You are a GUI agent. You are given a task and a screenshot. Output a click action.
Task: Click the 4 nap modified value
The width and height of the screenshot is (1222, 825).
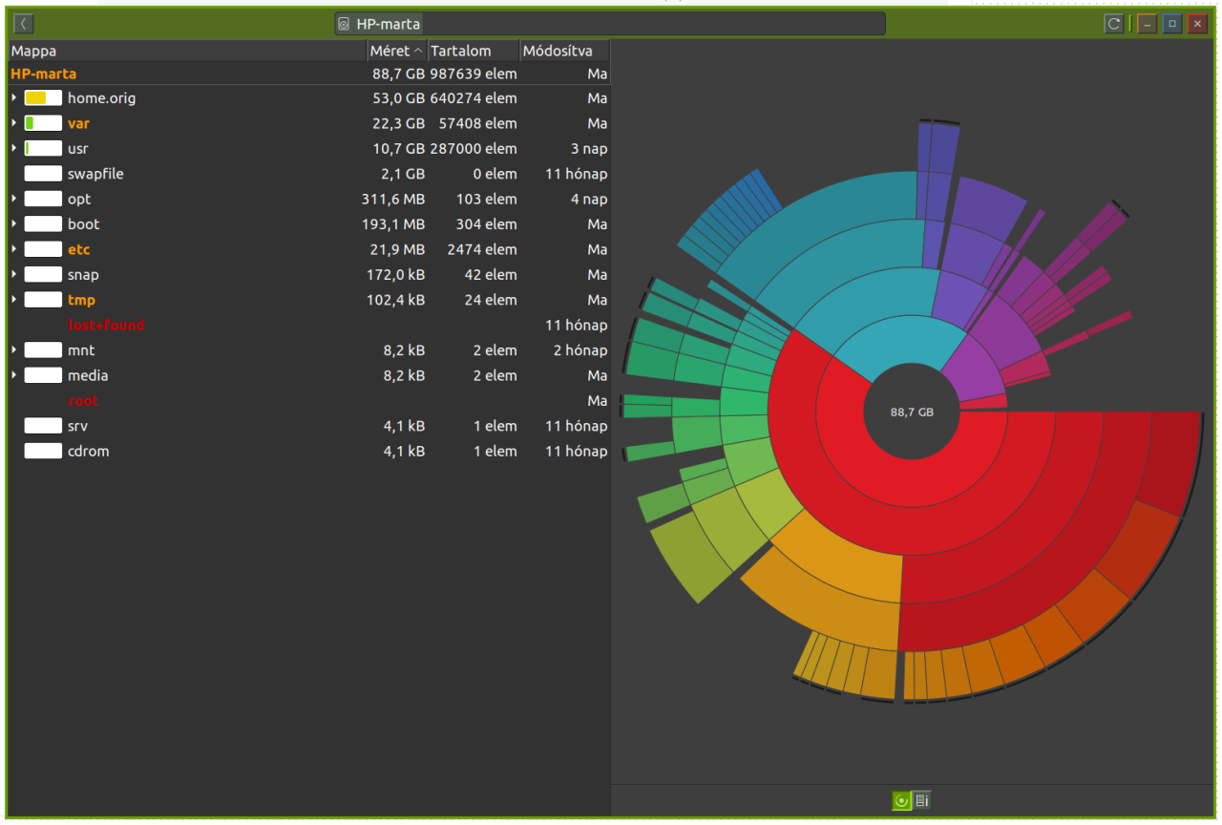pyautogui.click(x=589, y=199)
